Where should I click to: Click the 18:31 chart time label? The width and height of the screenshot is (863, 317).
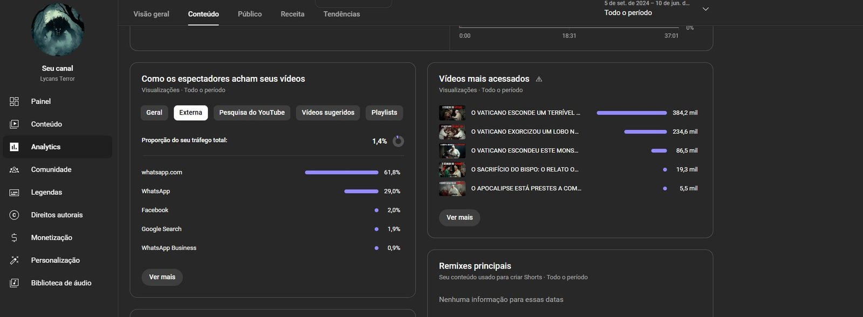tap(569, 36)
